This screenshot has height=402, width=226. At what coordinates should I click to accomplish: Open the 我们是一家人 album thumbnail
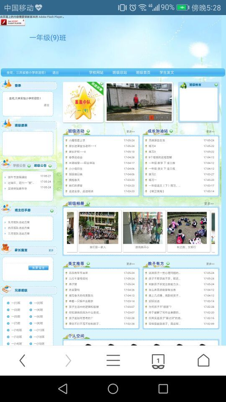coord(99,228)
